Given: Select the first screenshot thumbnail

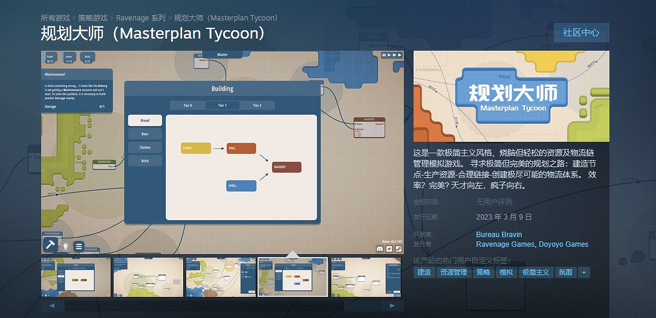Looking at the screenshot, I should (76, 277).
